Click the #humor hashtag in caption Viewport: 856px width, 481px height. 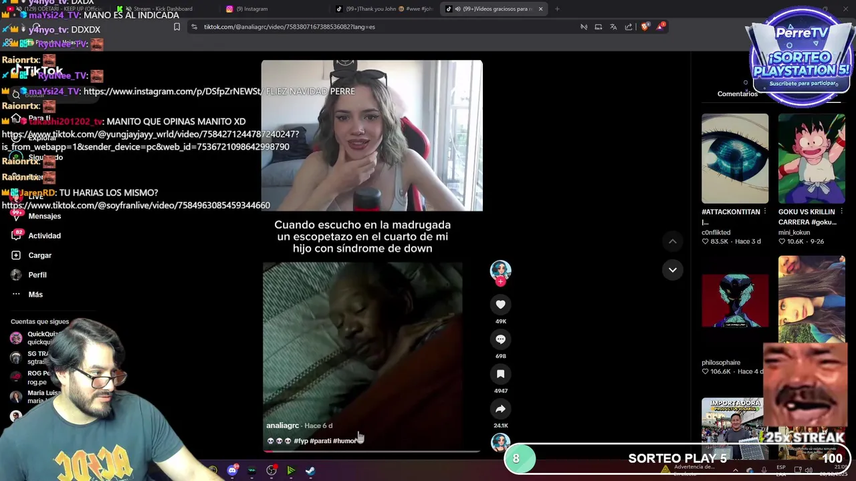345,441
